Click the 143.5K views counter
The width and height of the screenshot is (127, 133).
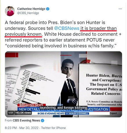23,113
